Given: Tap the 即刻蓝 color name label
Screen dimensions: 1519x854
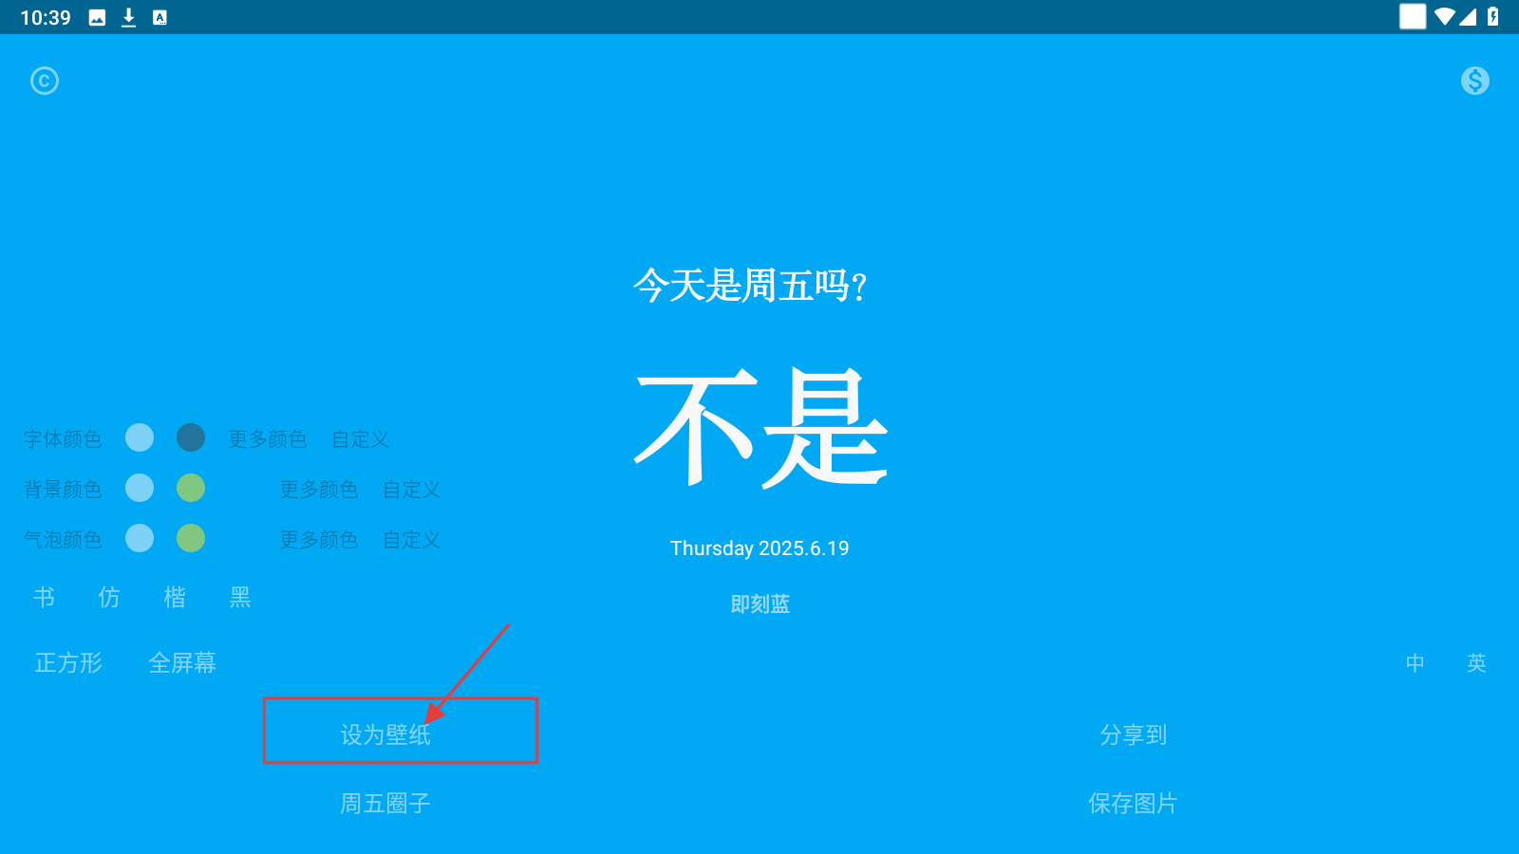Looking at the screenshot, I should [x=759, y=604].
